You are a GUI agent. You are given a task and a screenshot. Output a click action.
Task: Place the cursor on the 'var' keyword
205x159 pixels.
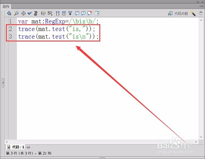(23, 21)
